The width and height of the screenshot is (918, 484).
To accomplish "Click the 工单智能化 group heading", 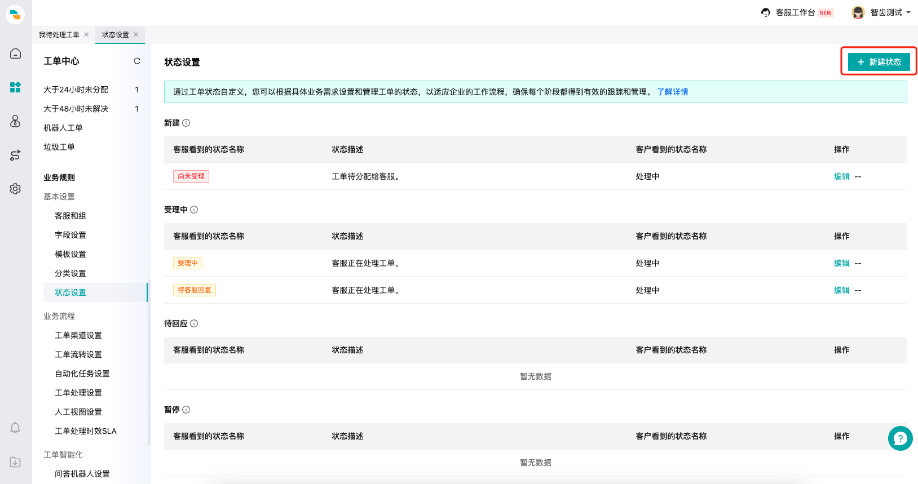I will tap(63, 455).
